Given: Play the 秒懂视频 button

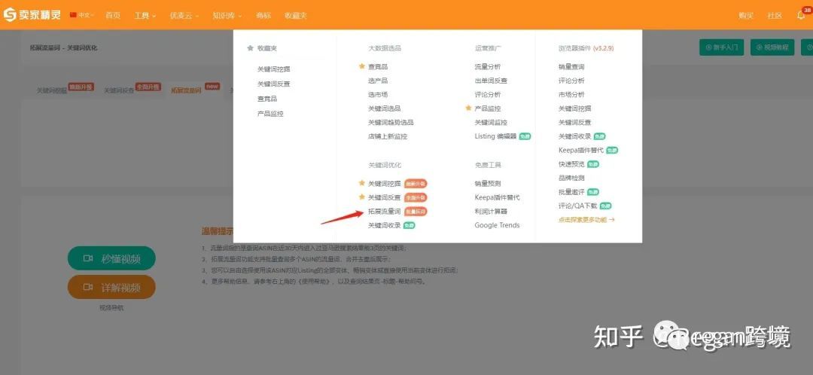Looking at the screenshot, I should pyautogui.click(x=111, y=258).
